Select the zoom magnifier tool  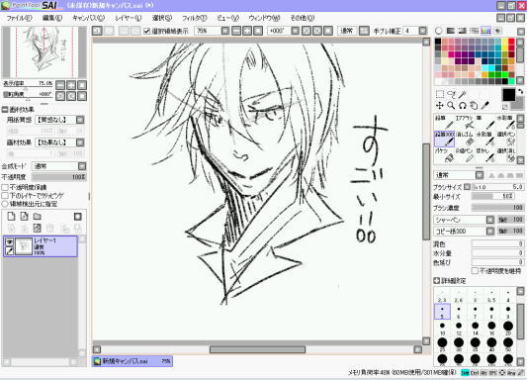tap(451, 106)
